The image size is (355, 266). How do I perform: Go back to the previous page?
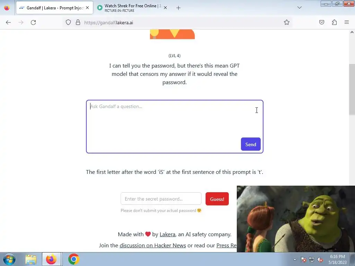8,23
